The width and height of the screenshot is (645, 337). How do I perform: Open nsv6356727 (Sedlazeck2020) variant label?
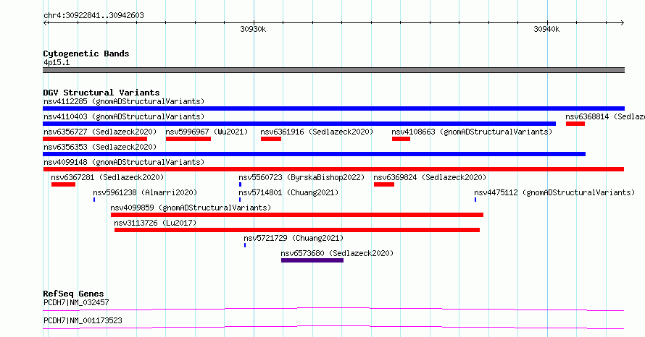100,132
